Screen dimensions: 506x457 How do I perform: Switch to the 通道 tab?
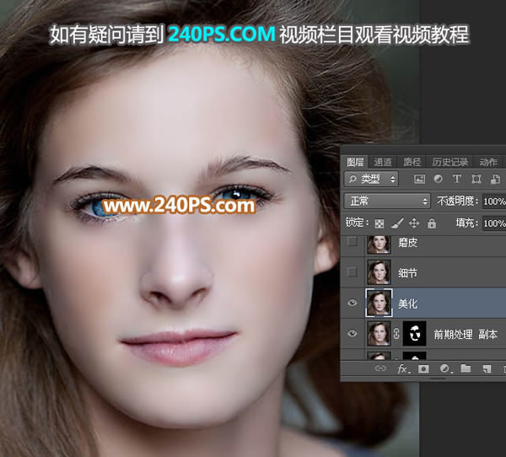pyautogui.click(x=383, y=162)
